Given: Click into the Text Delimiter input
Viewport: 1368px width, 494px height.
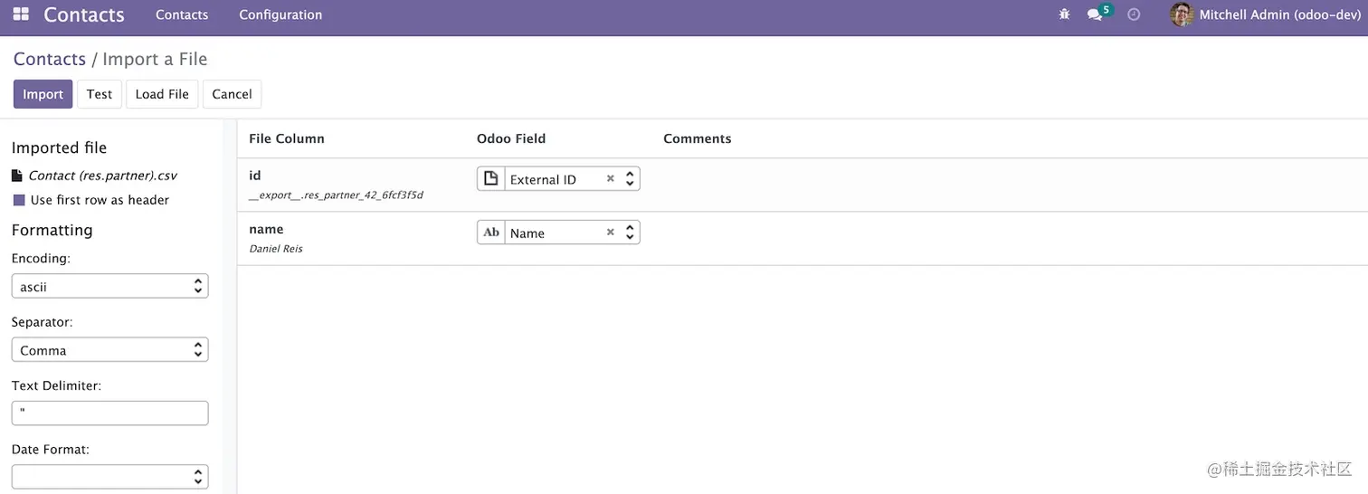Looking at the screenshot, I should [109, 413].
